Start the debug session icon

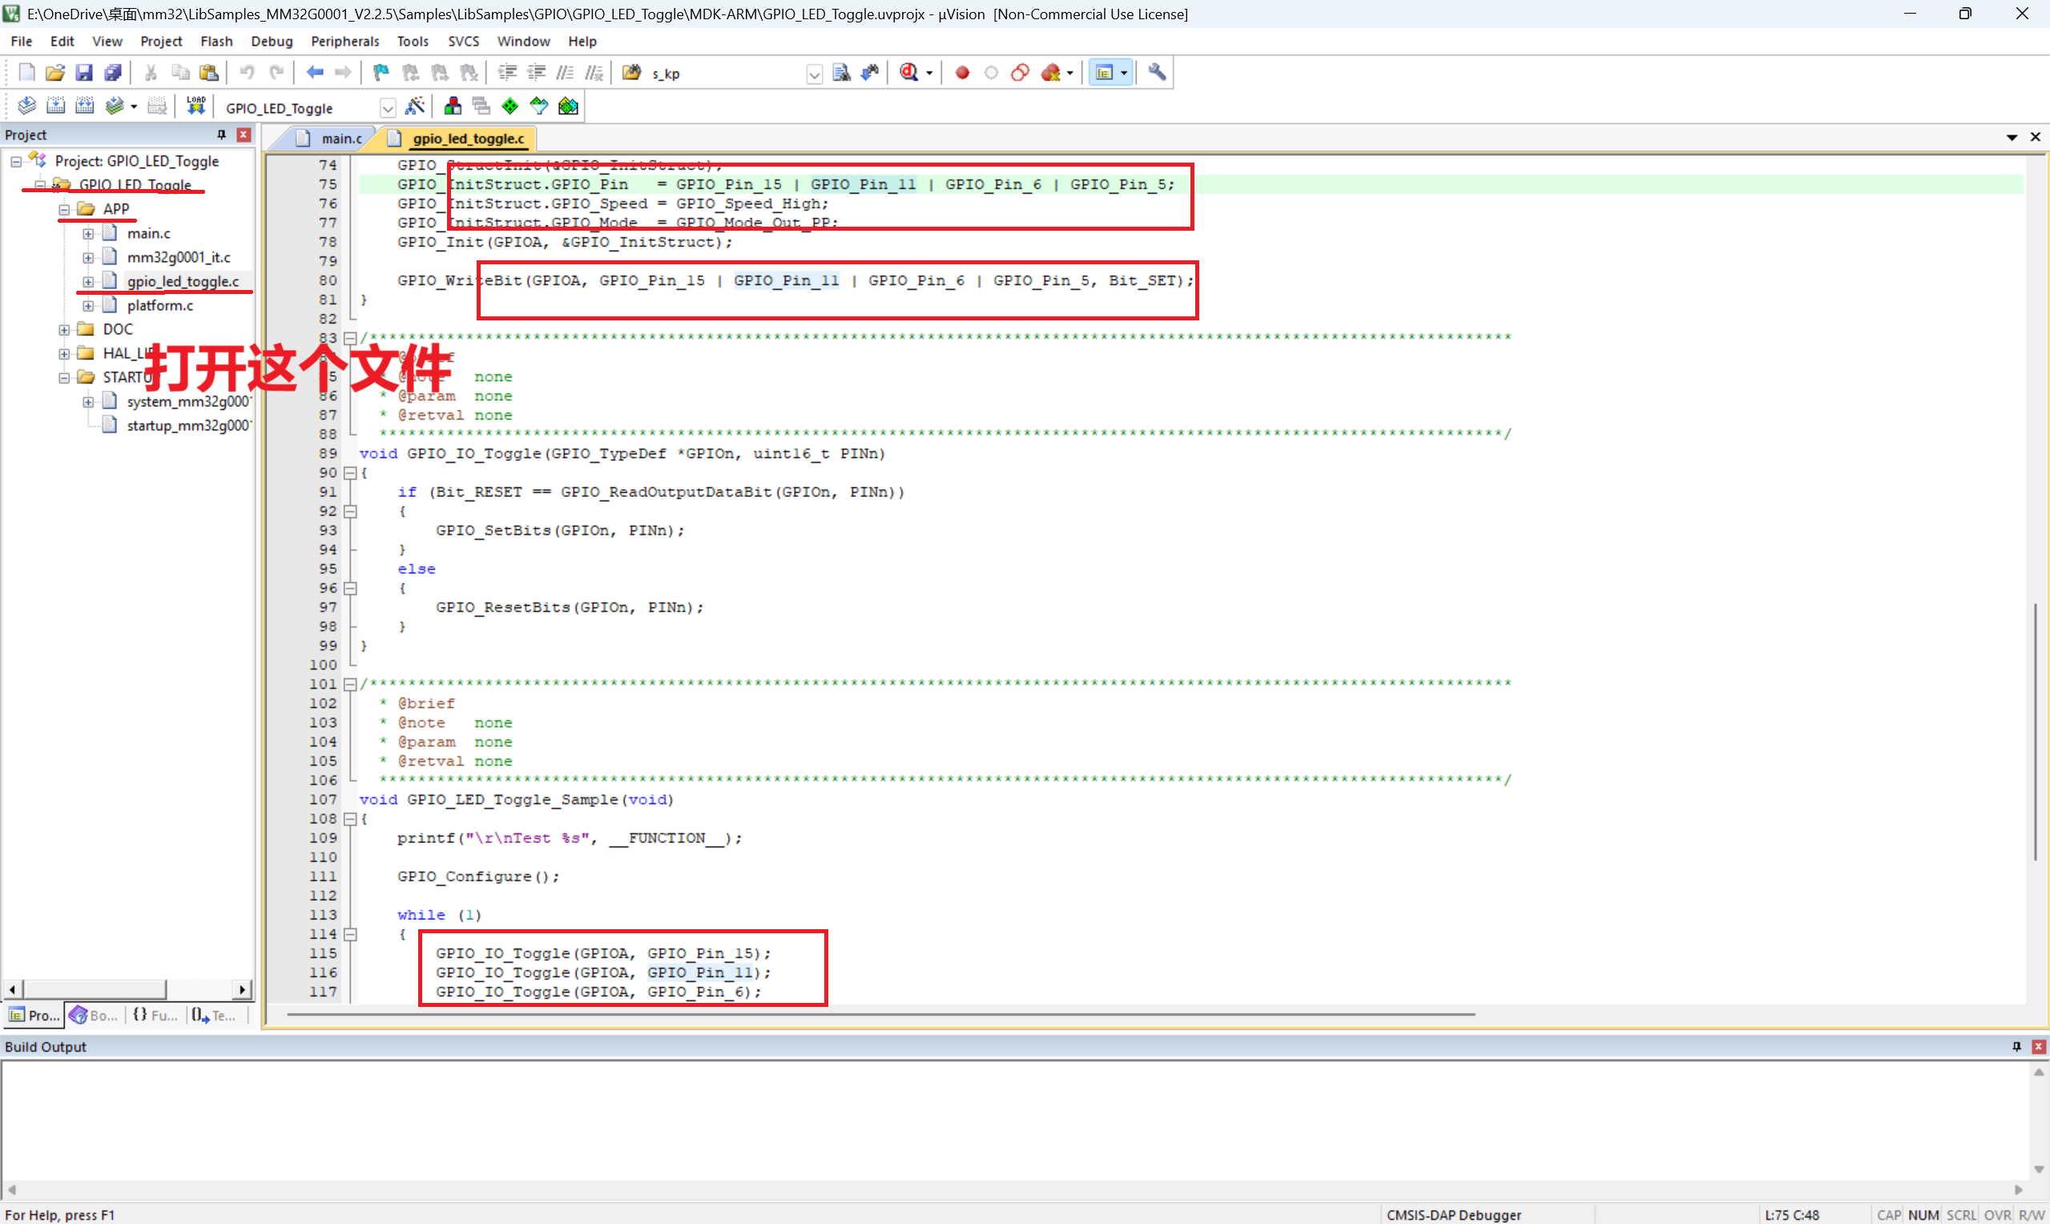tap(909, 73)
